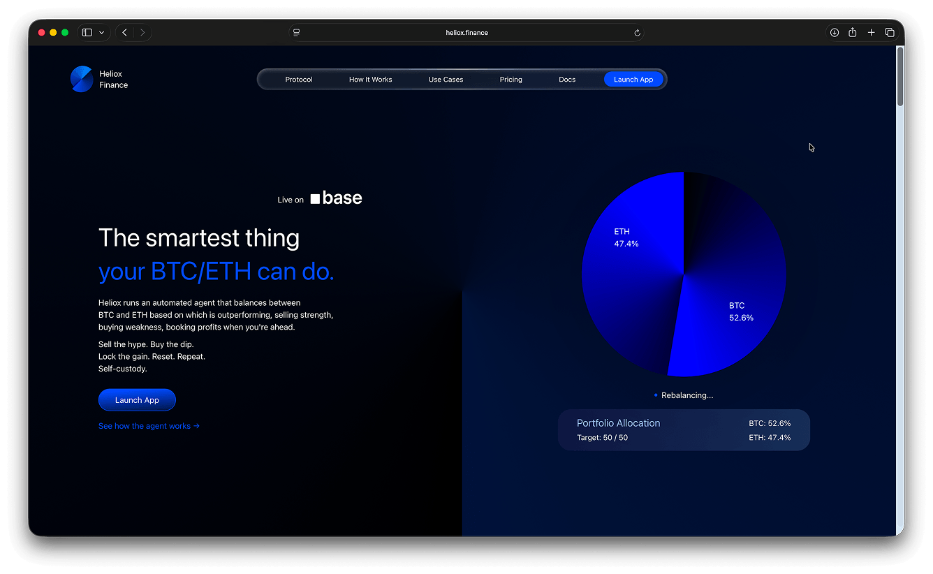Viewport: 933px width, 574px height.
Task: Open the sidebar tab group dropdown arrow
Action: pyautogui.click(x=101, y=32)
